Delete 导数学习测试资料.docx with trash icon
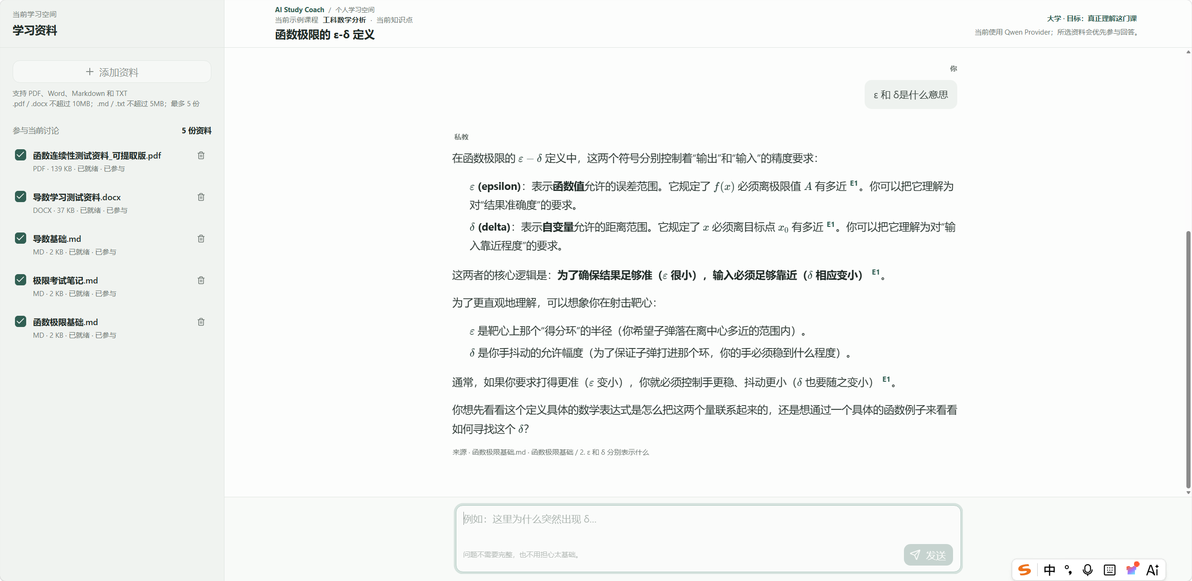Viewport: 1192px width, 581px height. (x=201, y=197)
